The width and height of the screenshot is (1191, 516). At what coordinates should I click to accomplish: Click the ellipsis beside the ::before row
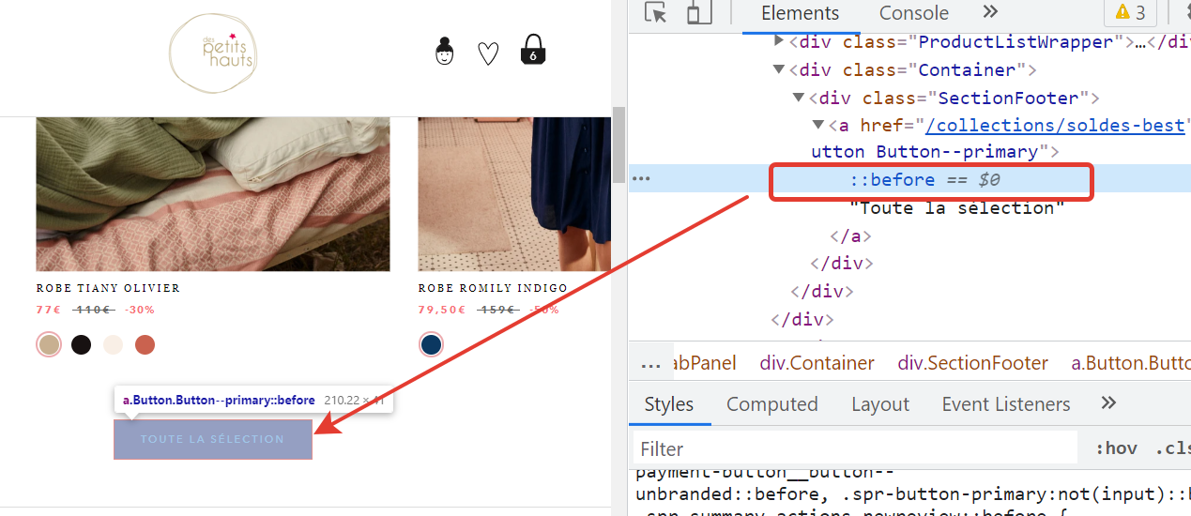pos(641,179)
